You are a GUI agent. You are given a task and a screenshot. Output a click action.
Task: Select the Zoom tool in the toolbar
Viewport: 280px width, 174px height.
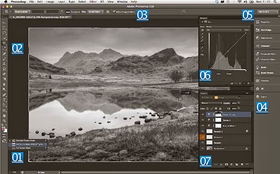4,121
